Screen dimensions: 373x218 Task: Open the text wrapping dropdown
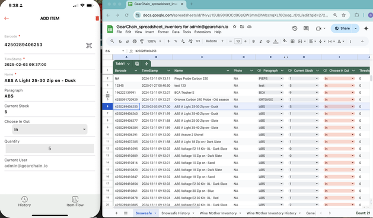click(x=331, y=41)
